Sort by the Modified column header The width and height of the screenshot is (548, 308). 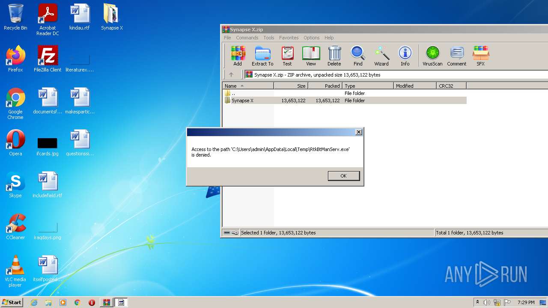[x=415, y=86]
